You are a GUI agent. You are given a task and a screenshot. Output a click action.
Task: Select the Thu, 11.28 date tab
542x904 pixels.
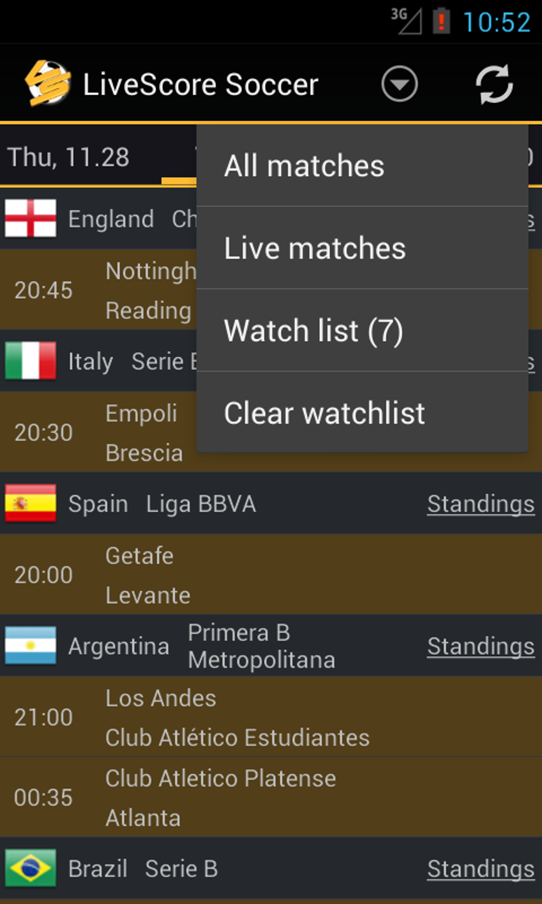point(69,157)
